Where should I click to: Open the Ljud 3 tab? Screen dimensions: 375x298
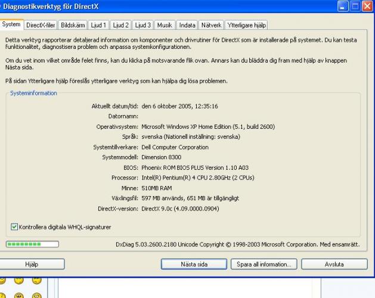143,25
